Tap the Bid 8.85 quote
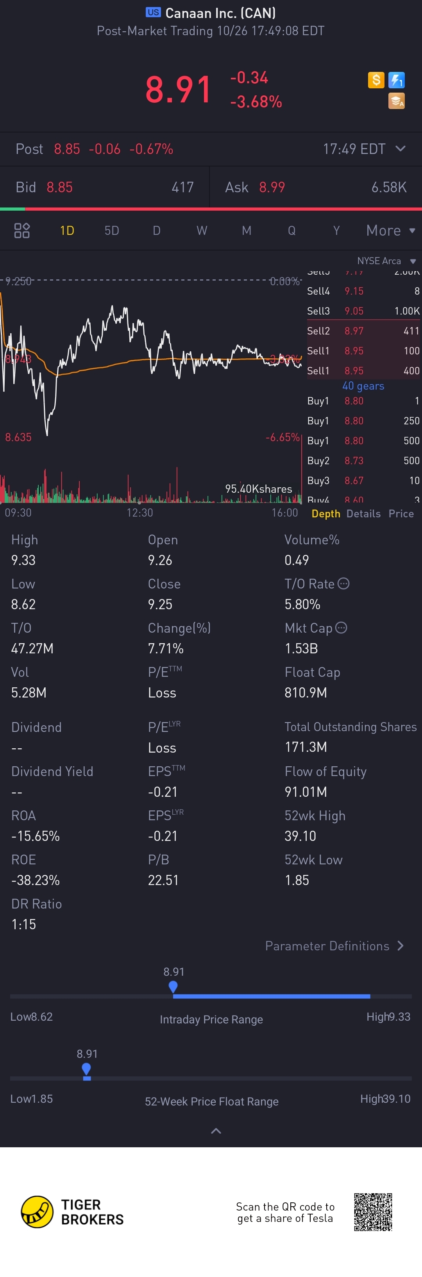This screenshot has width=422, height=1277. (105, 187)
